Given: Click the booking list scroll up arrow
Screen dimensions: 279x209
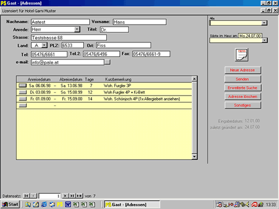Looking at the screenshot, I should click(x=194, y=79).
